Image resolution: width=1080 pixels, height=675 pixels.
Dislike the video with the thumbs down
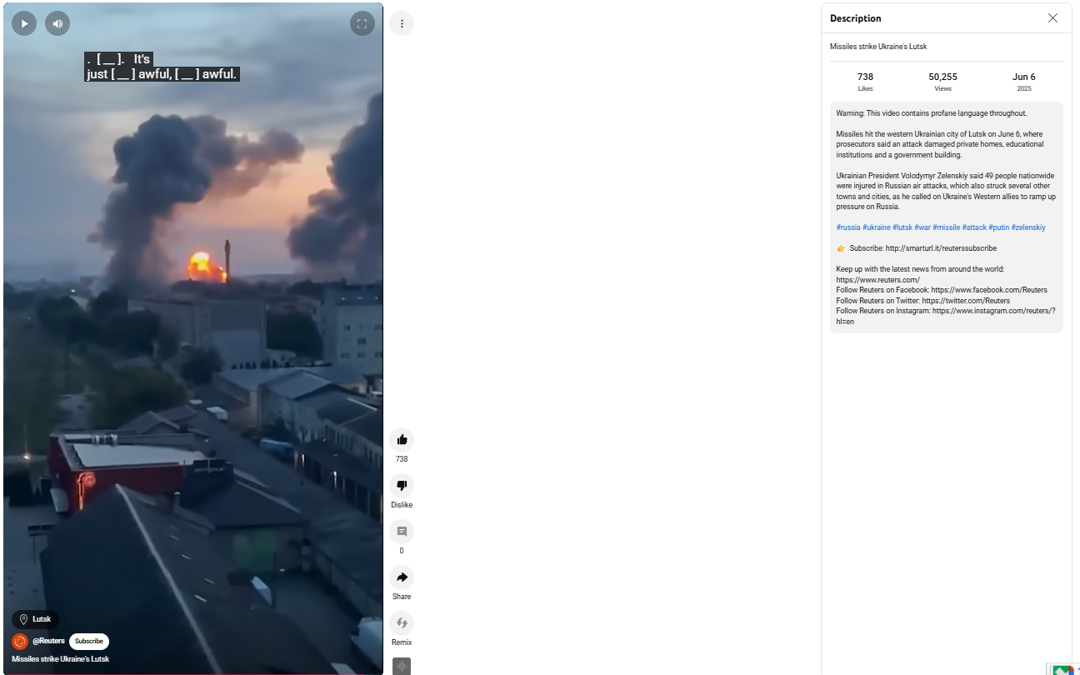[x=402, y=486]
